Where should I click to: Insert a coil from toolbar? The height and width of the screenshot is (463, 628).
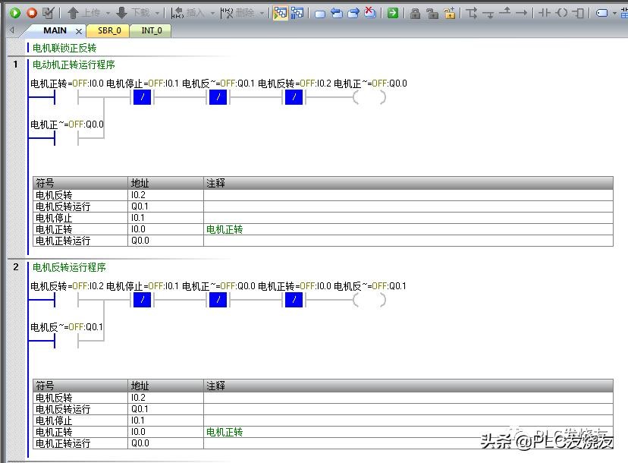click(561, 13)
